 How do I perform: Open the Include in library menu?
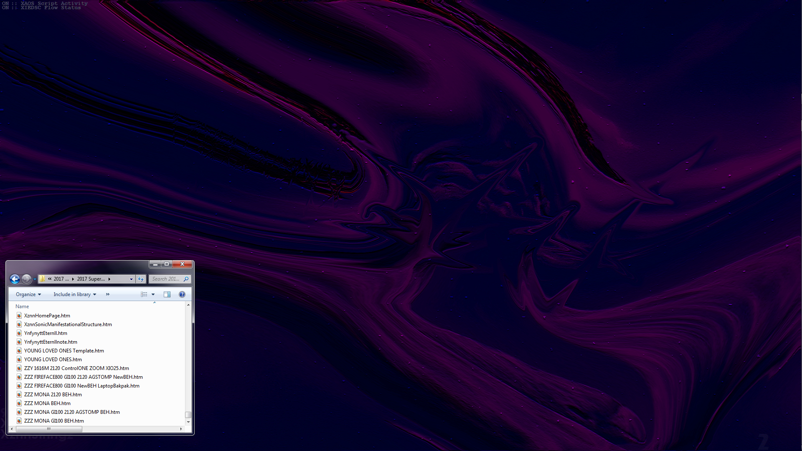click(75, 294)
